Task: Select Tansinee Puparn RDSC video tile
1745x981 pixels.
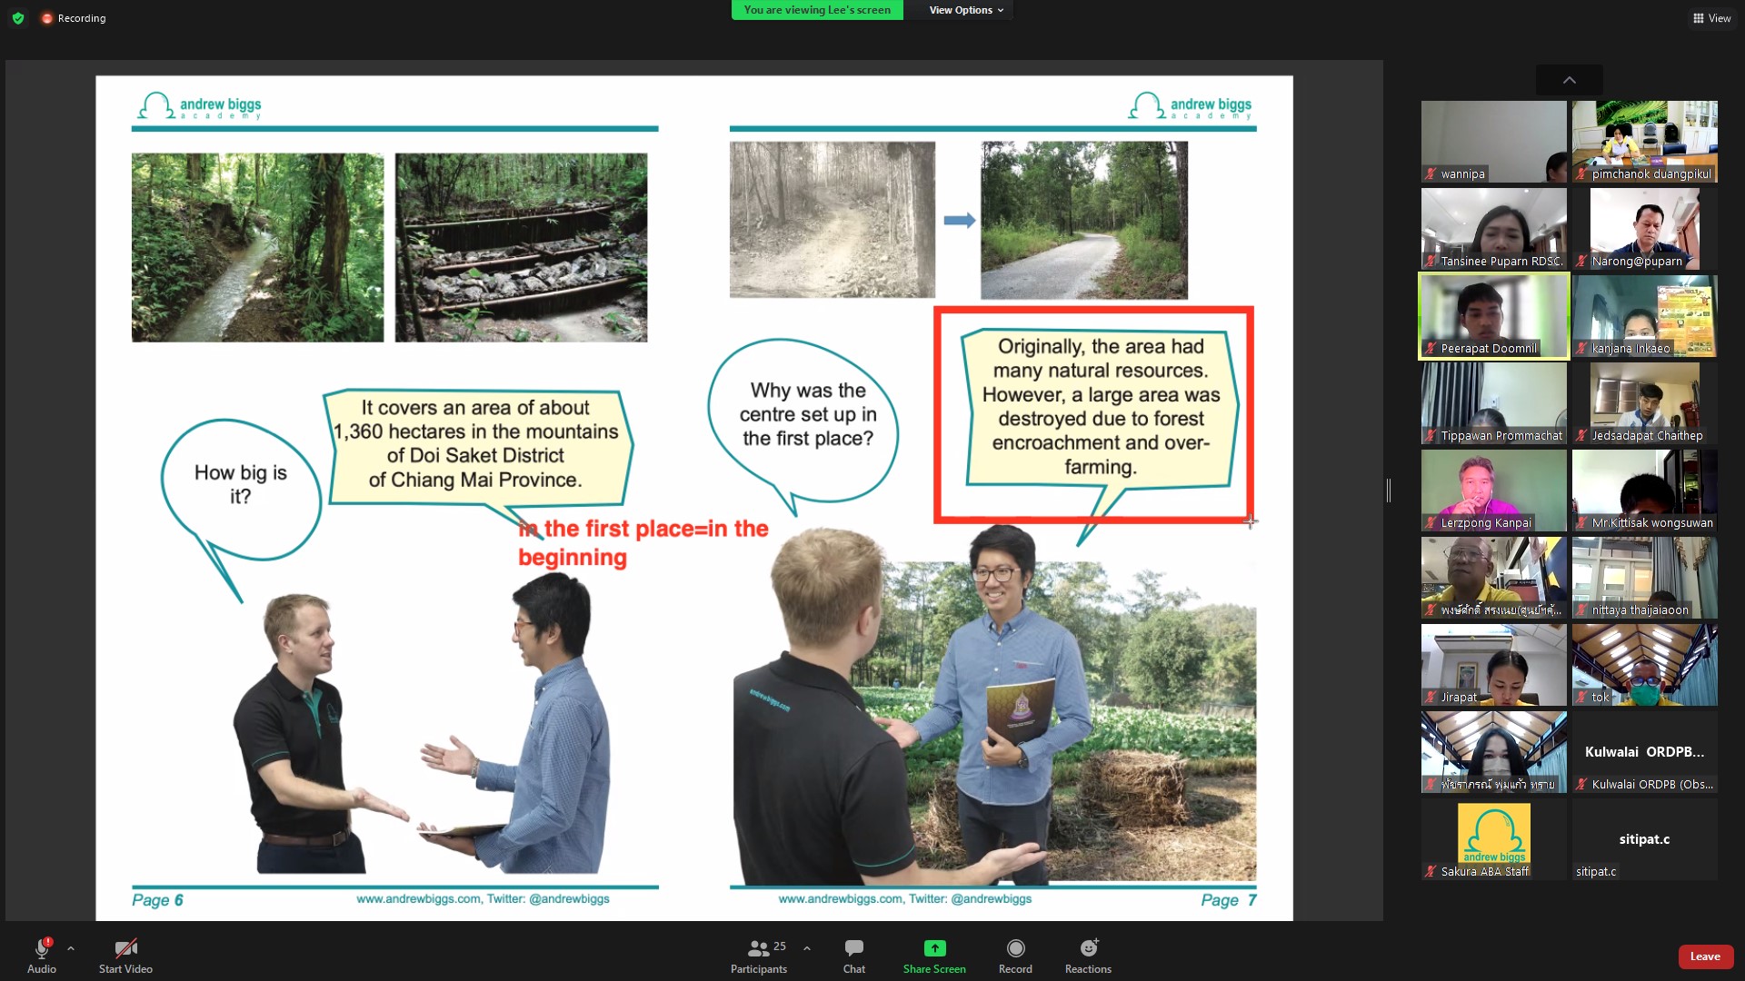Action: tap(1494, 229)
